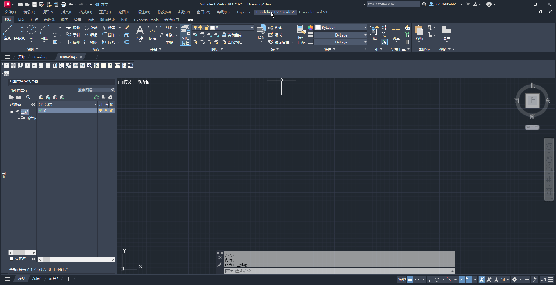Add a new layout with plus button

pos(68,279)
